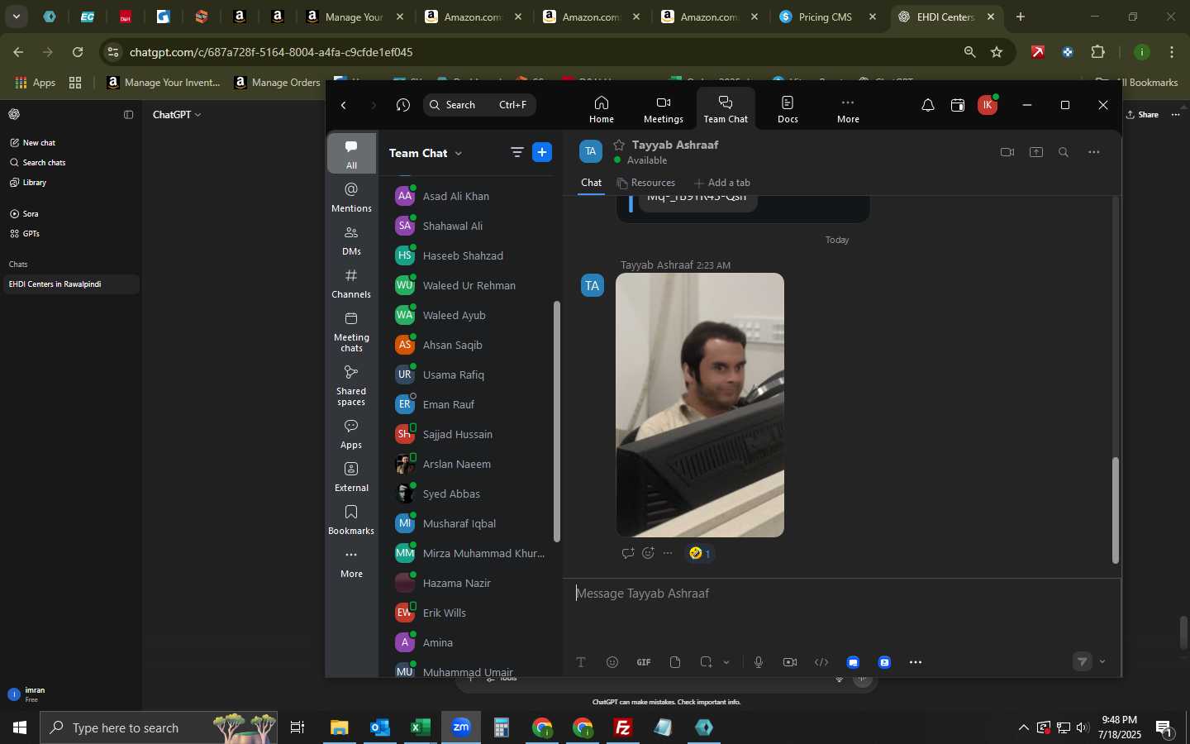Open Excel from the Windows taskbar
Screen dimensions: 1190x744
tap(420, 727)
